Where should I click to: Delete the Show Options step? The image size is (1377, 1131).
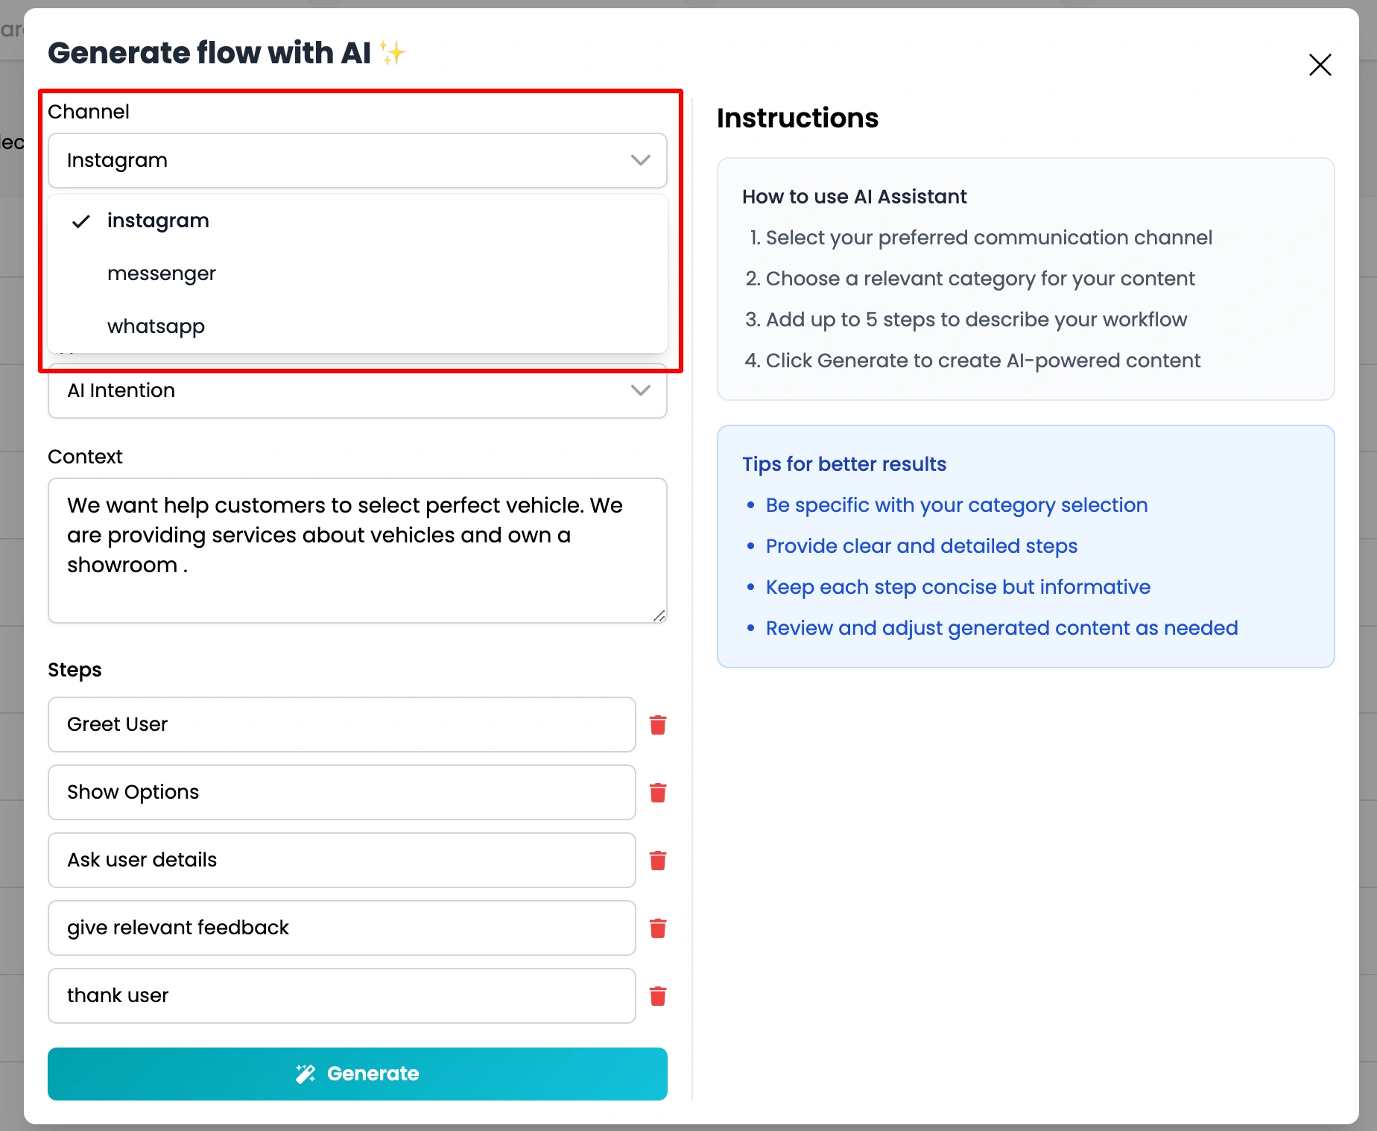pyautogui.click(x=657, y=793)
